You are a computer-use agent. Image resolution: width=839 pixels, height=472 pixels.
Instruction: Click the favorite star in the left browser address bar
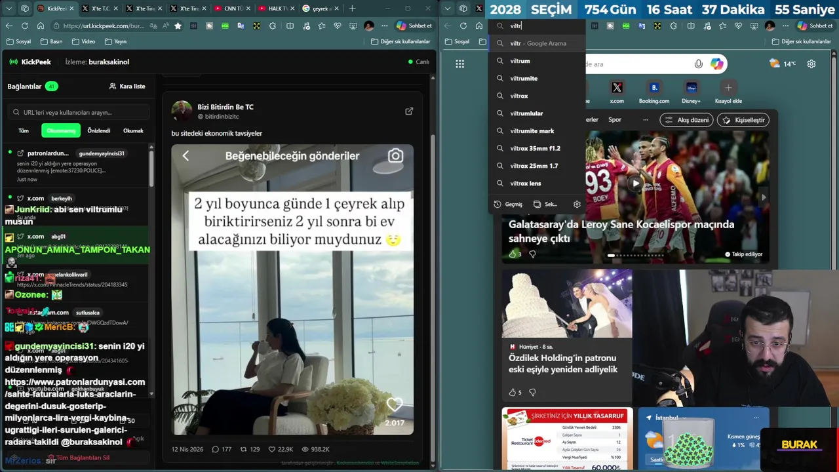tap(178, 26)
